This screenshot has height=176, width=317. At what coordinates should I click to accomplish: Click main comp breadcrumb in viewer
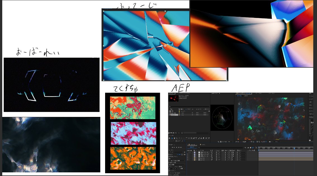[x=239, y=96]
